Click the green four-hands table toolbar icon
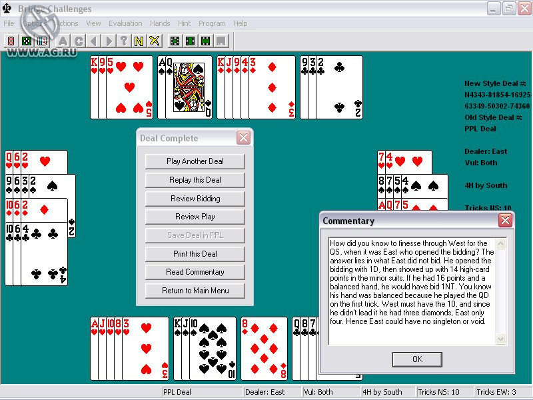533x400 pixels. (x=27, y=41)
